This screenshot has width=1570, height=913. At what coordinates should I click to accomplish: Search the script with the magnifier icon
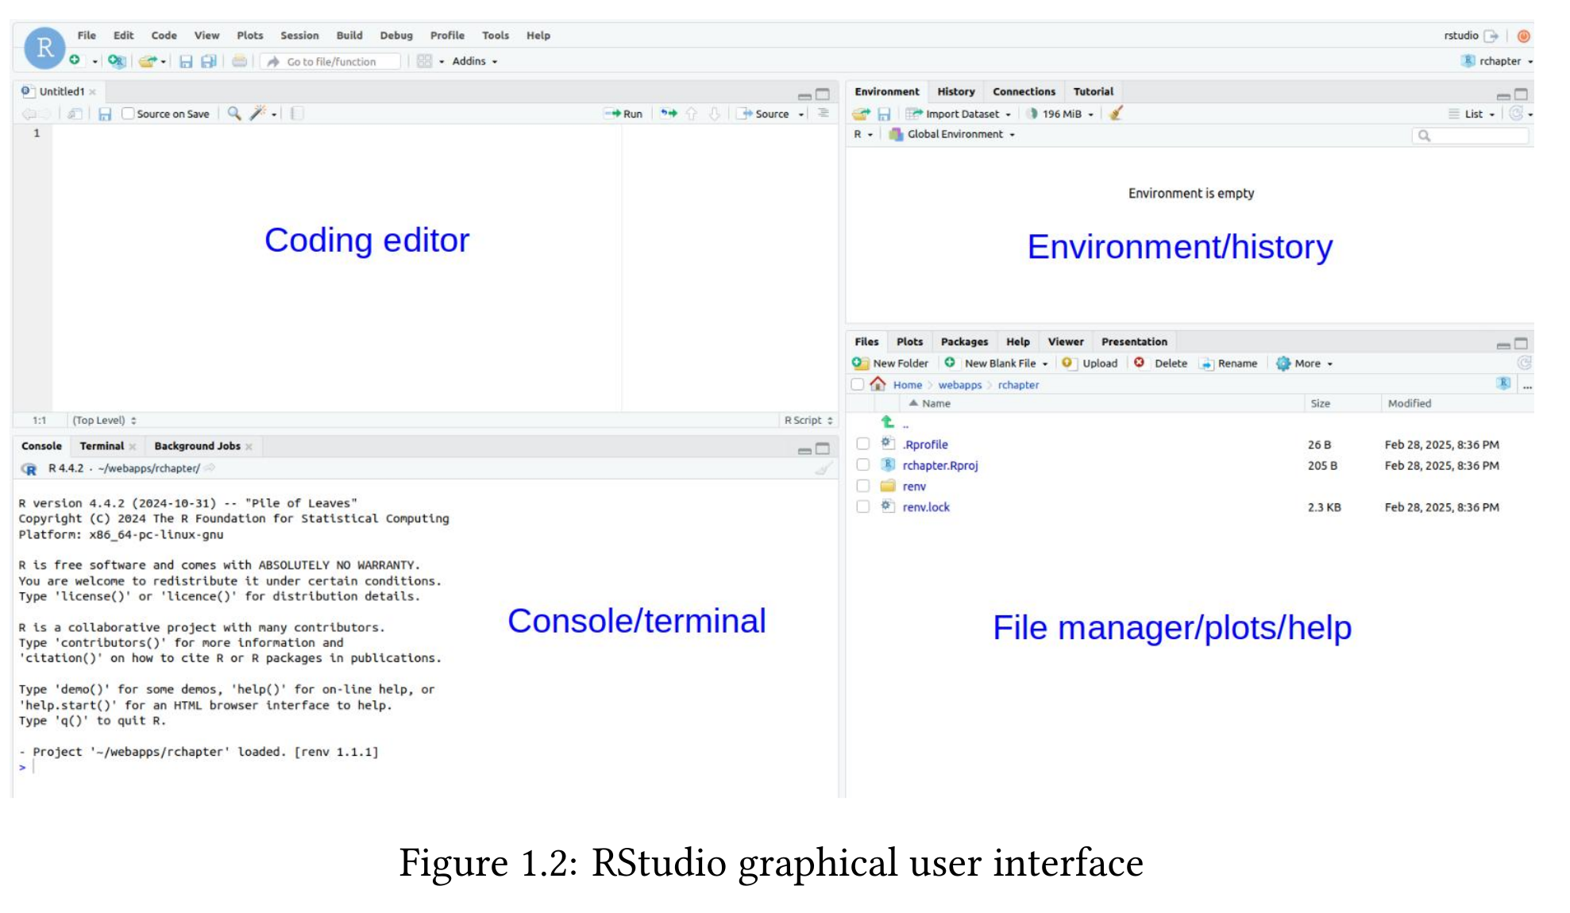point(233,114)
